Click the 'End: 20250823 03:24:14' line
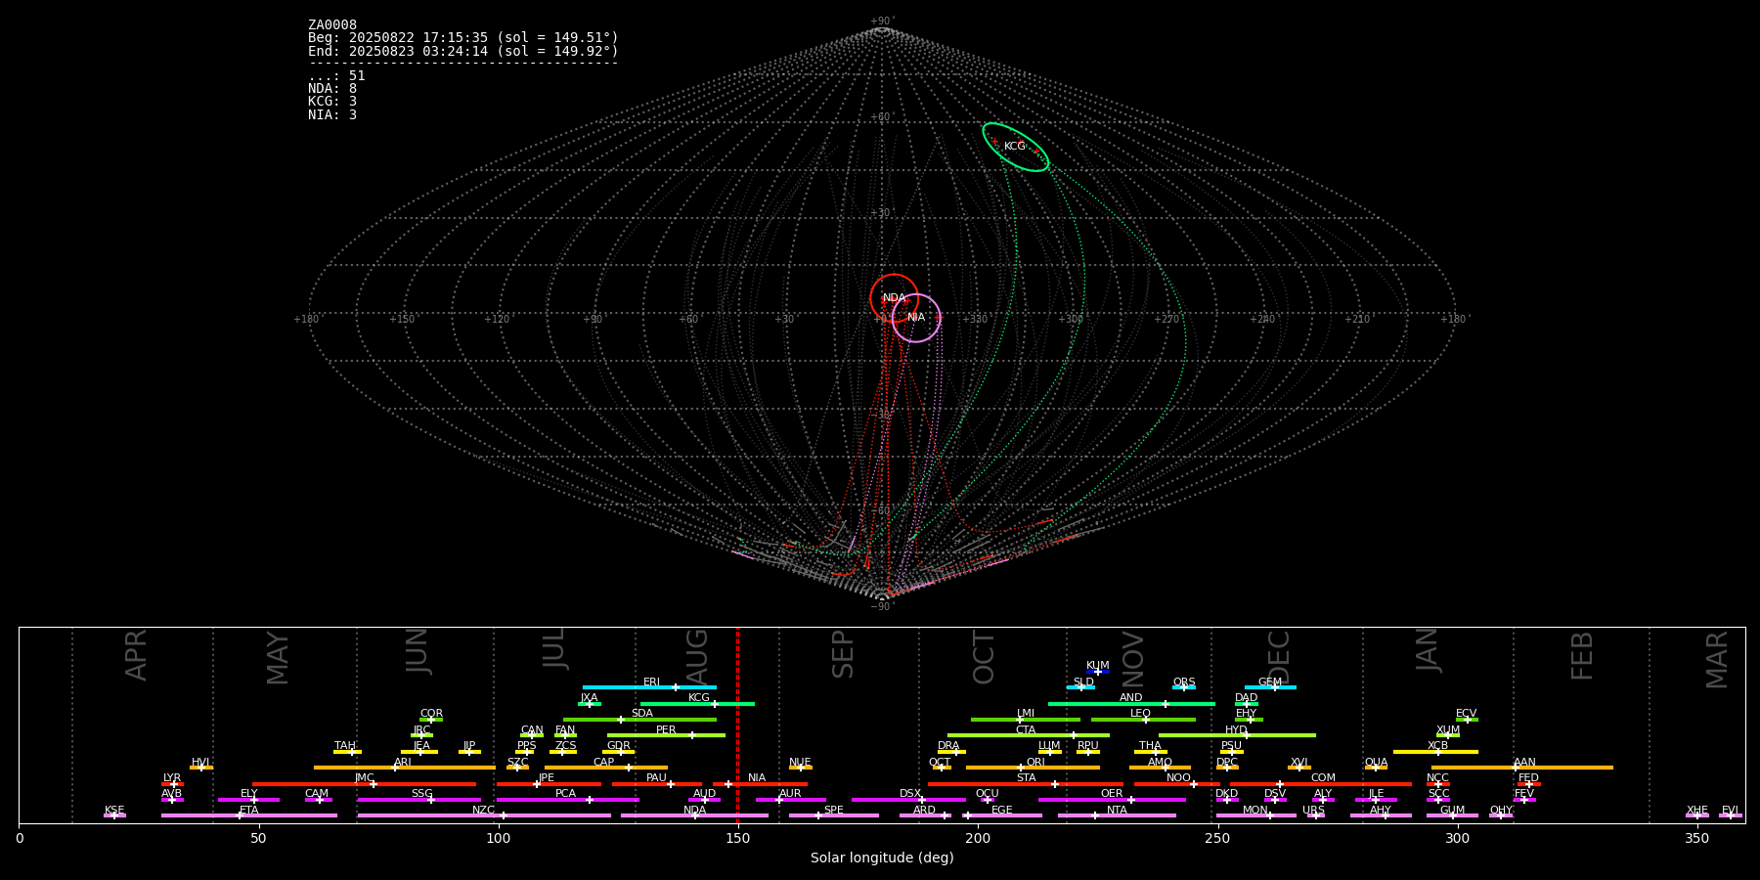 463,51
